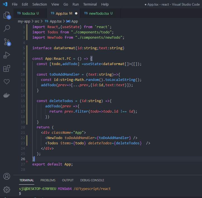The width and height of the screenshot is (202, 198).
Task: Switch to the DEBUG CONSOLE panel
Action: point(92,180)
